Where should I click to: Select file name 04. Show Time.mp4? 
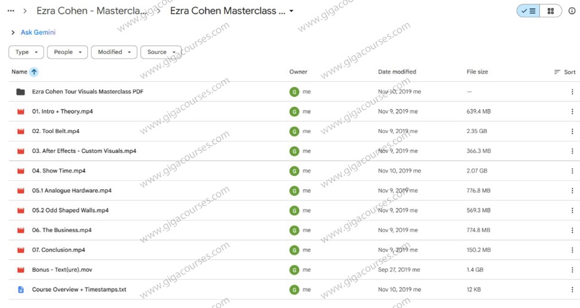pyautogui.click(x=59, y=171)
